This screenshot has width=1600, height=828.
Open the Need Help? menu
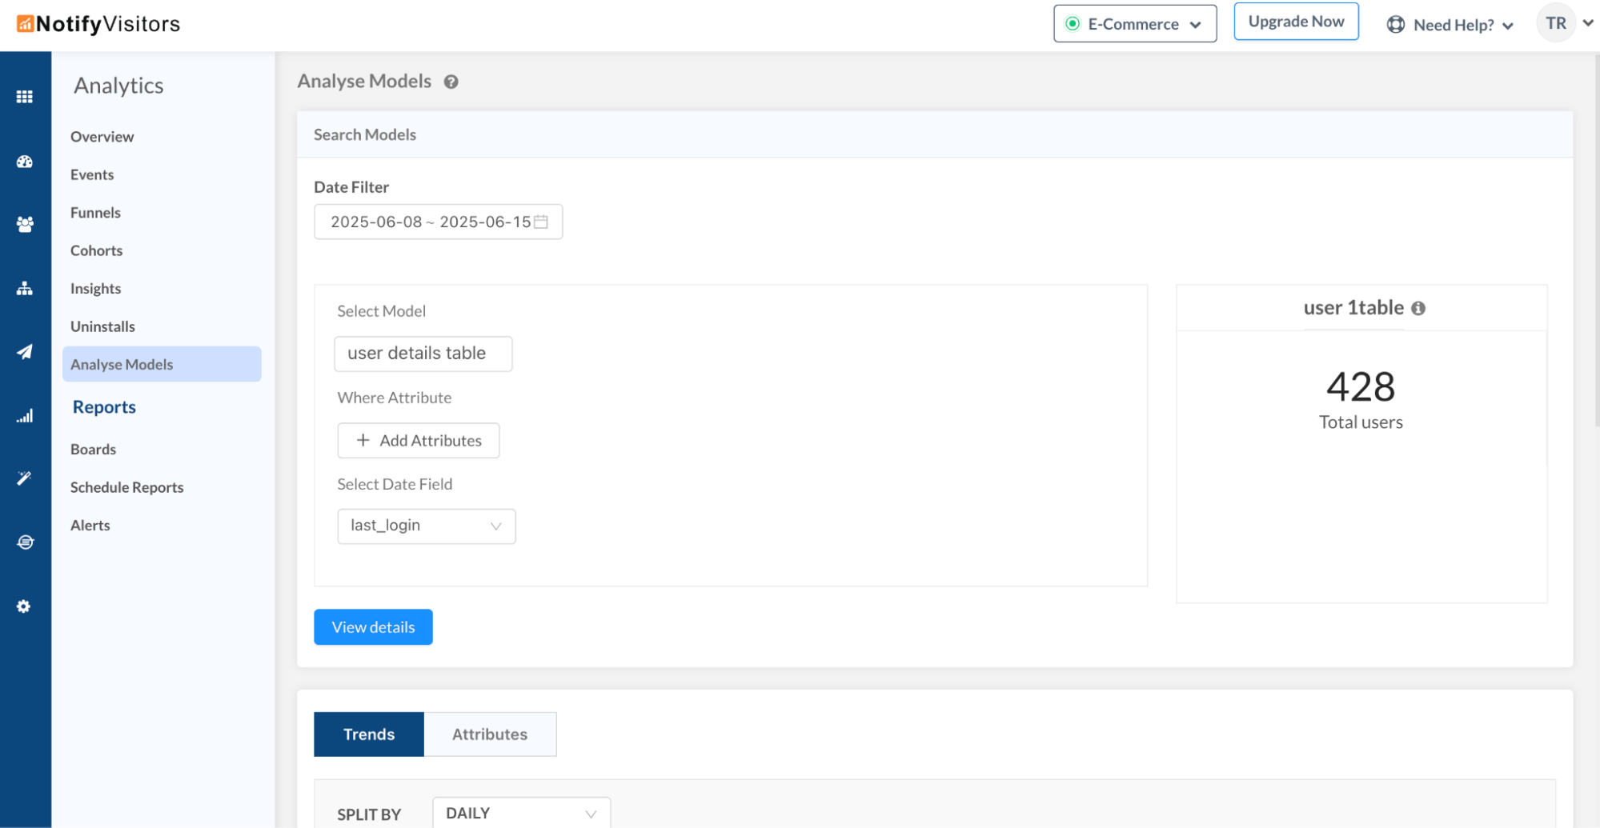point(1450,25)
